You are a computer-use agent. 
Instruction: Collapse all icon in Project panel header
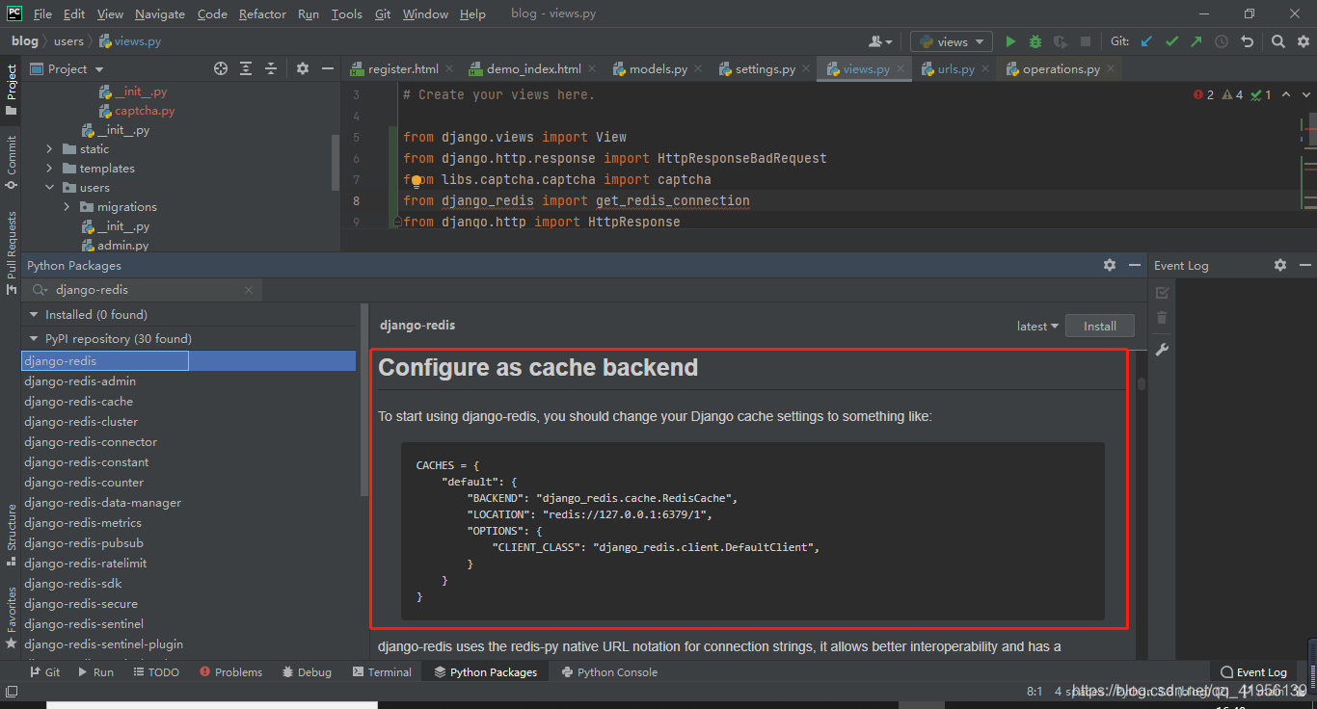pyautogui.click(x=271, y=68)
